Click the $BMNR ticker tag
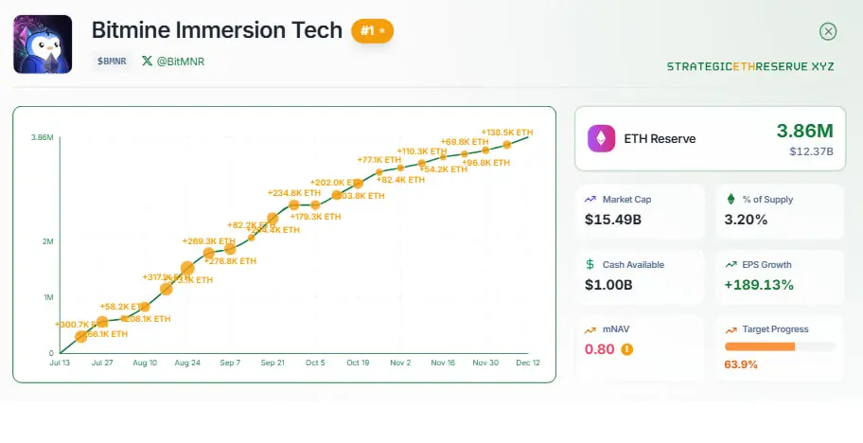 pyautogui.click(x=113, y=61)
